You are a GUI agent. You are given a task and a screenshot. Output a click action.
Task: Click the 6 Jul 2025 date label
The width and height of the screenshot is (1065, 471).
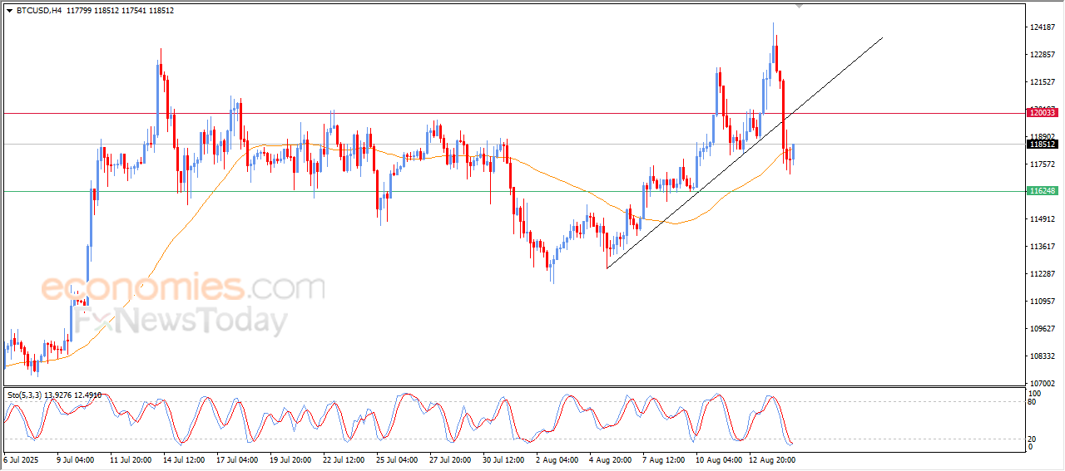(21, 459)
